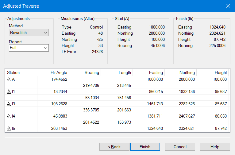The width and height of the screenshot is (235, 155).
Task: Click Finish bearing value 225.0006
Action: tap(218, 45)
